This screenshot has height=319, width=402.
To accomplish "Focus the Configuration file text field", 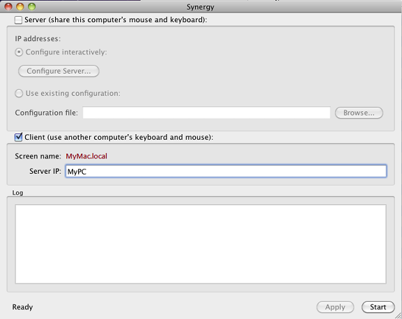I will coord(206,113).
